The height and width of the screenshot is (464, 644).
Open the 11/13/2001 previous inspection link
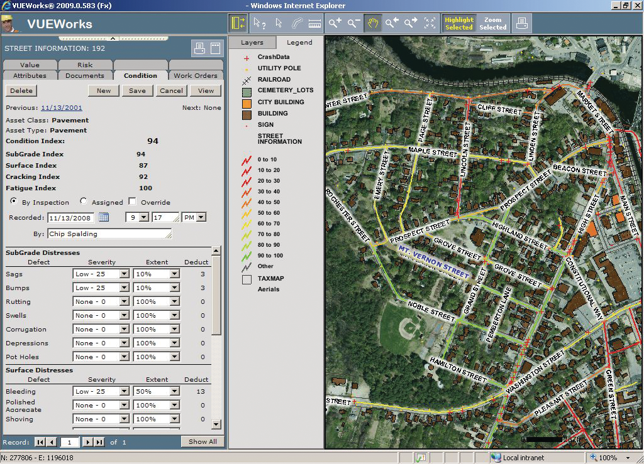[61, 108]
